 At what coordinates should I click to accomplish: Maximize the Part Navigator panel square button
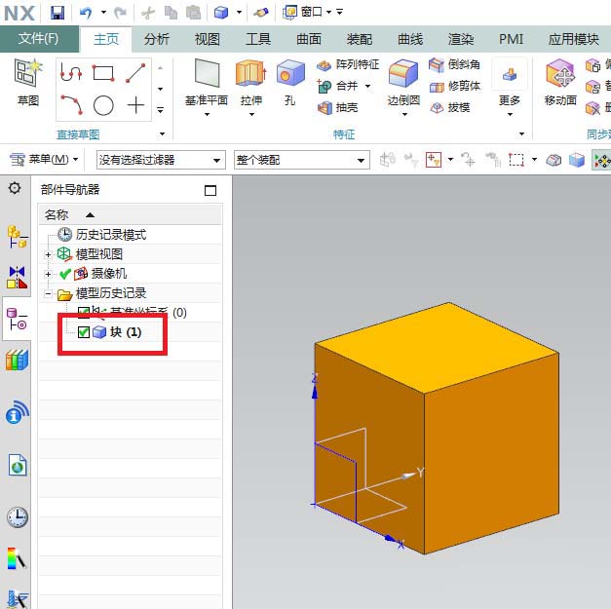pyautogui.click(x=210, y=191)
